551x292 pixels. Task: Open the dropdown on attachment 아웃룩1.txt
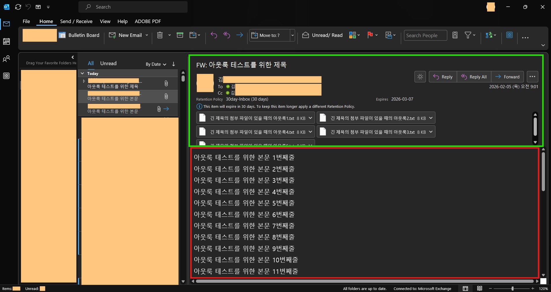click(x=310, y=118)
